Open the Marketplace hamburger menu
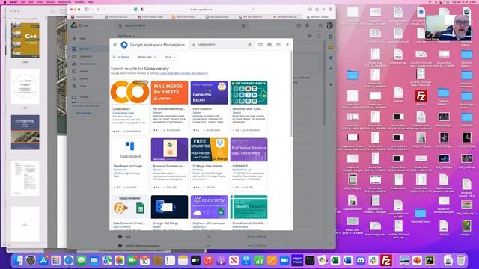Image resolution: width=479 pixels, height=269 pixels. tap(115, 45)
